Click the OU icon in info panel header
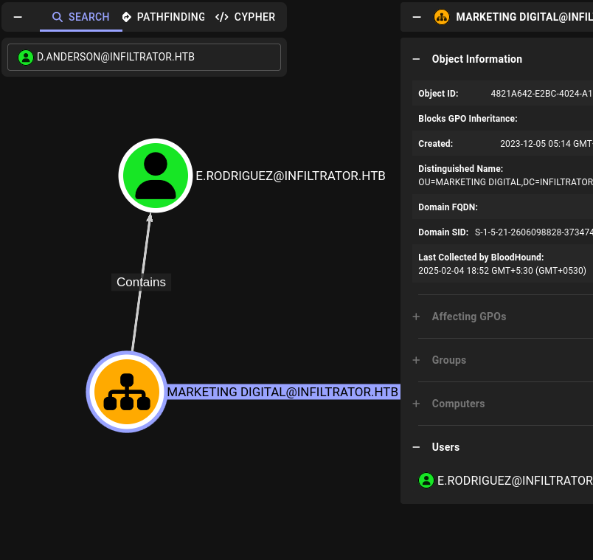This screenshot has height=560, width=593. pyautogui.click(x=442, y=17)
